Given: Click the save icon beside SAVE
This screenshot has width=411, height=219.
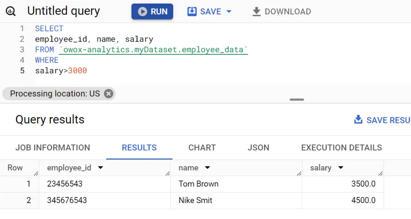Looking at the screenshot, I should point(192,12).
